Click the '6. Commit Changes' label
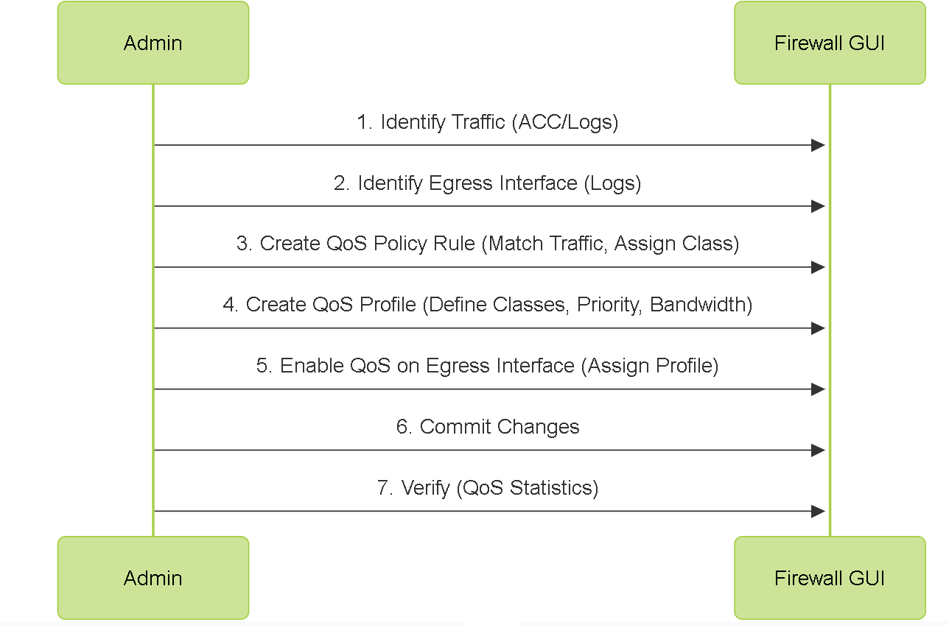Viewport: 949px width, 625px height. coord(488,427)
